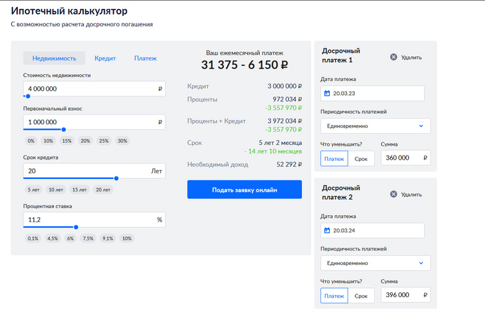This screenshot has width=485, height=313.
Task: Open calendar icon in second payment date
Action: pyautogui.click(x=327, y=230)
